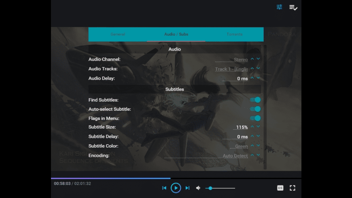Open closed captions menu
This screenshot has height=198, width=352.
coord(280,188)
